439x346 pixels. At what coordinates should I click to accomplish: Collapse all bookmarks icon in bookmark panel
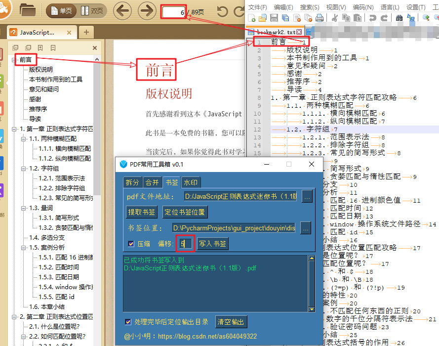coord(28,48)
